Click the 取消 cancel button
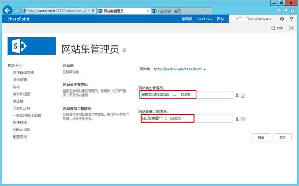This screenshot has height=186, width=299. tap(282, 137)
